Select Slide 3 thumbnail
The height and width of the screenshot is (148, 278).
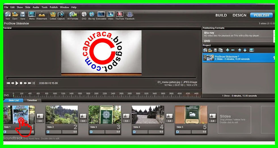[105, 115]
